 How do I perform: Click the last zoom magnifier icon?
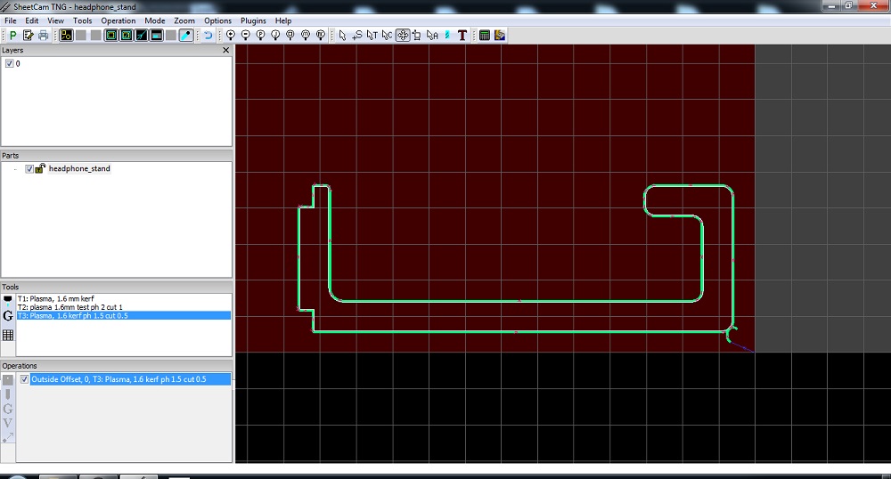point(321,36)
